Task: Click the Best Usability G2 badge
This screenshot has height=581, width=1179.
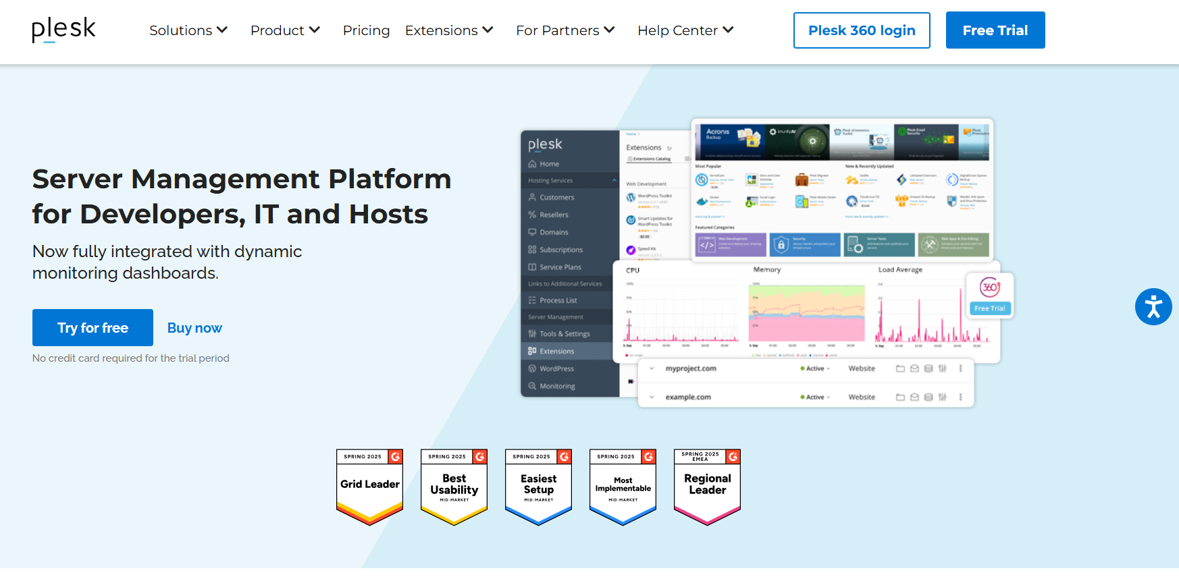Action: point(454,487)
